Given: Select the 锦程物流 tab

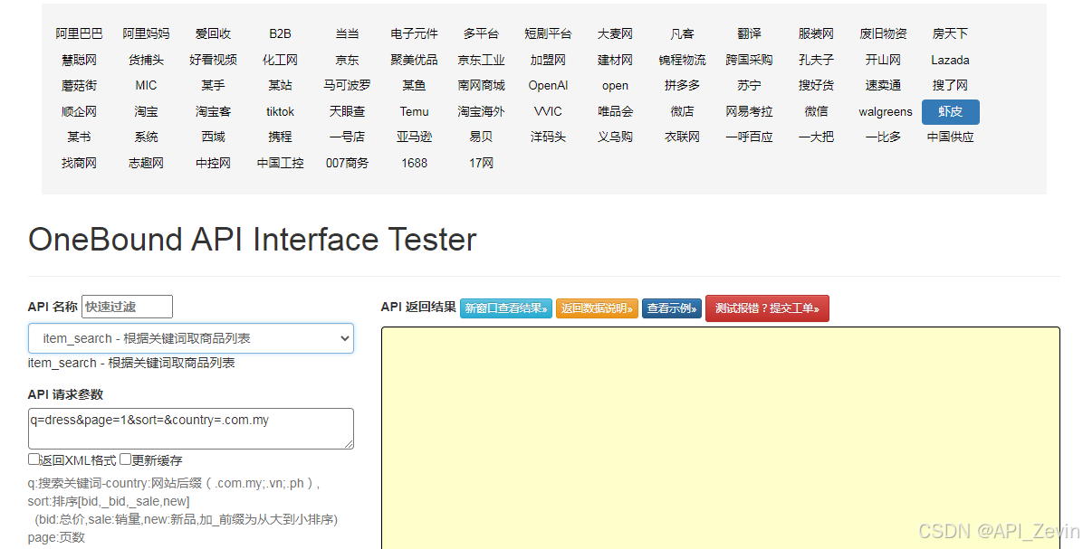Looking at the screenshot, I should (x=682, y=60).
